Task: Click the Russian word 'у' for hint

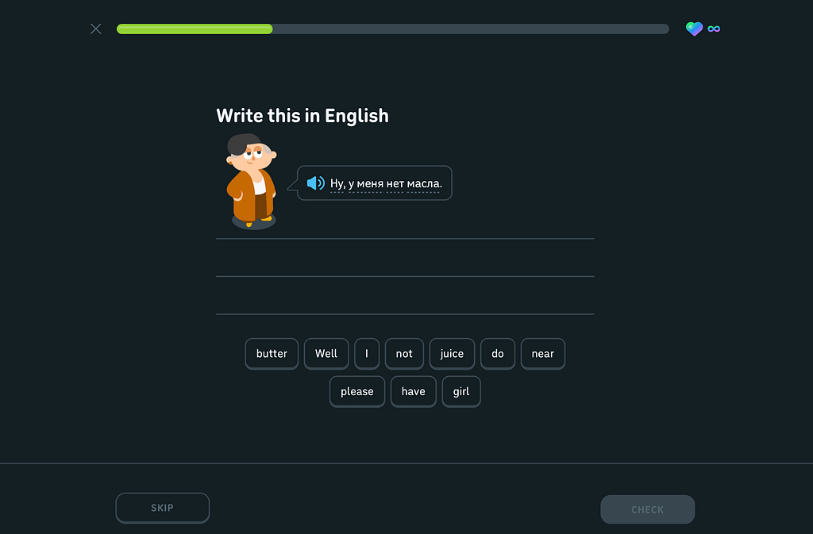Action: [351, 184]
